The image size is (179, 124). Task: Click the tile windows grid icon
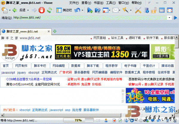[162, 10]
